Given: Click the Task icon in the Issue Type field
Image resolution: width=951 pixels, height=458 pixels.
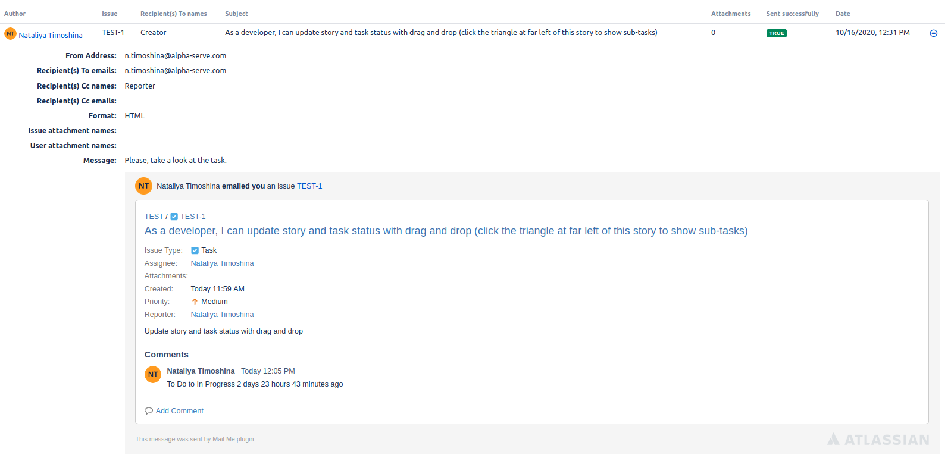Looking at the screenshot, I should (x=194, y=250).
